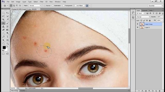
Task: Select the Gradient tool
Action: pyautogui.click(x=7, y=30)
